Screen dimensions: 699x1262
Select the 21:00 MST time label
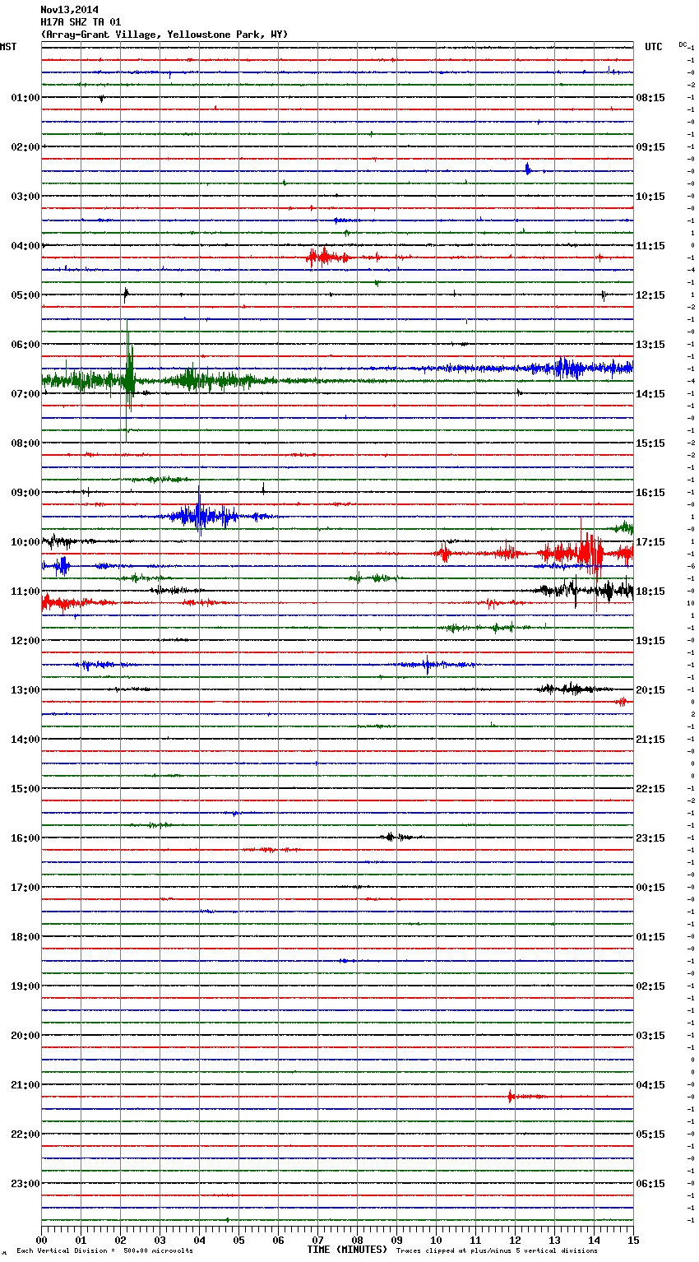point(25,1085)
